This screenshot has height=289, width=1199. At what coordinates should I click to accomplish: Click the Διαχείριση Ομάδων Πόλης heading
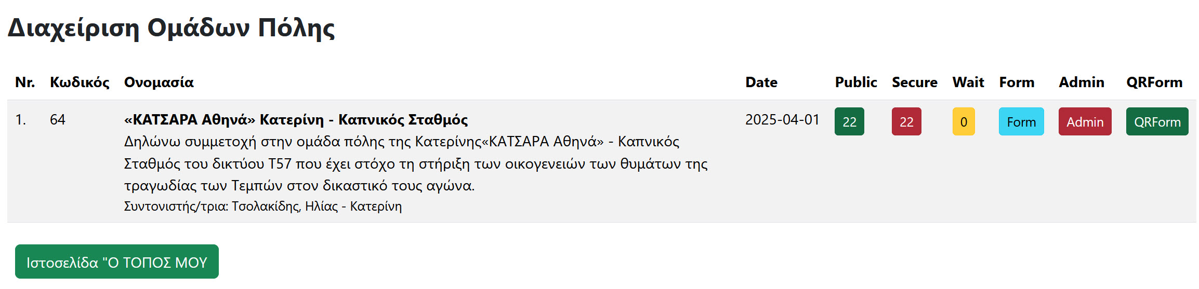[x=171, y=28]
